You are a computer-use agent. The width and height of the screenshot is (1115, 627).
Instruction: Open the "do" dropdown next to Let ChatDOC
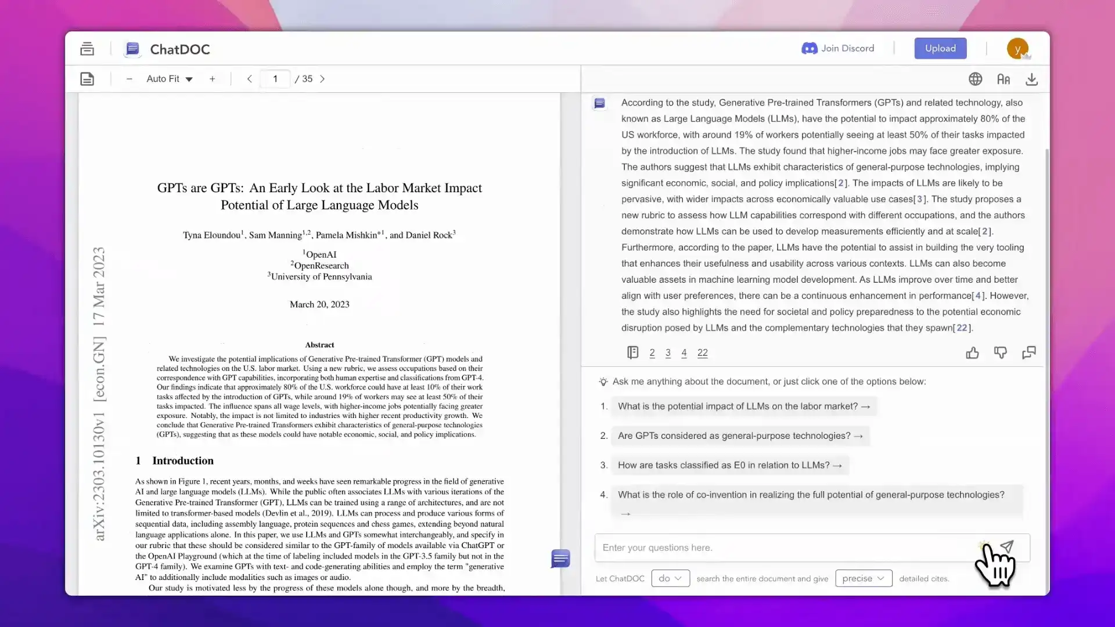pyautogui.click(x=670, y=578)
